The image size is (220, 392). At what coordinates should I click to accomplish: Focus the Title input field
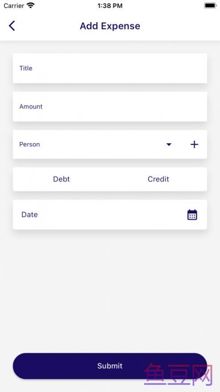coord(110,68)
